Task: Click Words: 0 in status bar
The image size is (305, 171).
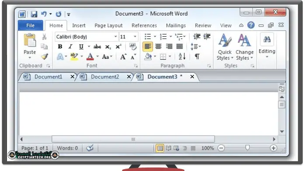Action: [67, 148]
